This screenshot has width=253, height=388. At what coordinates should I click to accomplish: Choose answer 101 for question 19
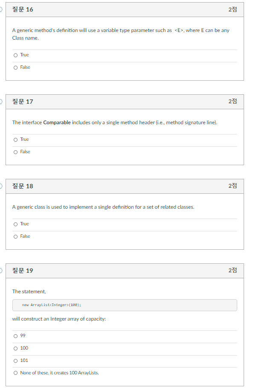tap(15, 360)
